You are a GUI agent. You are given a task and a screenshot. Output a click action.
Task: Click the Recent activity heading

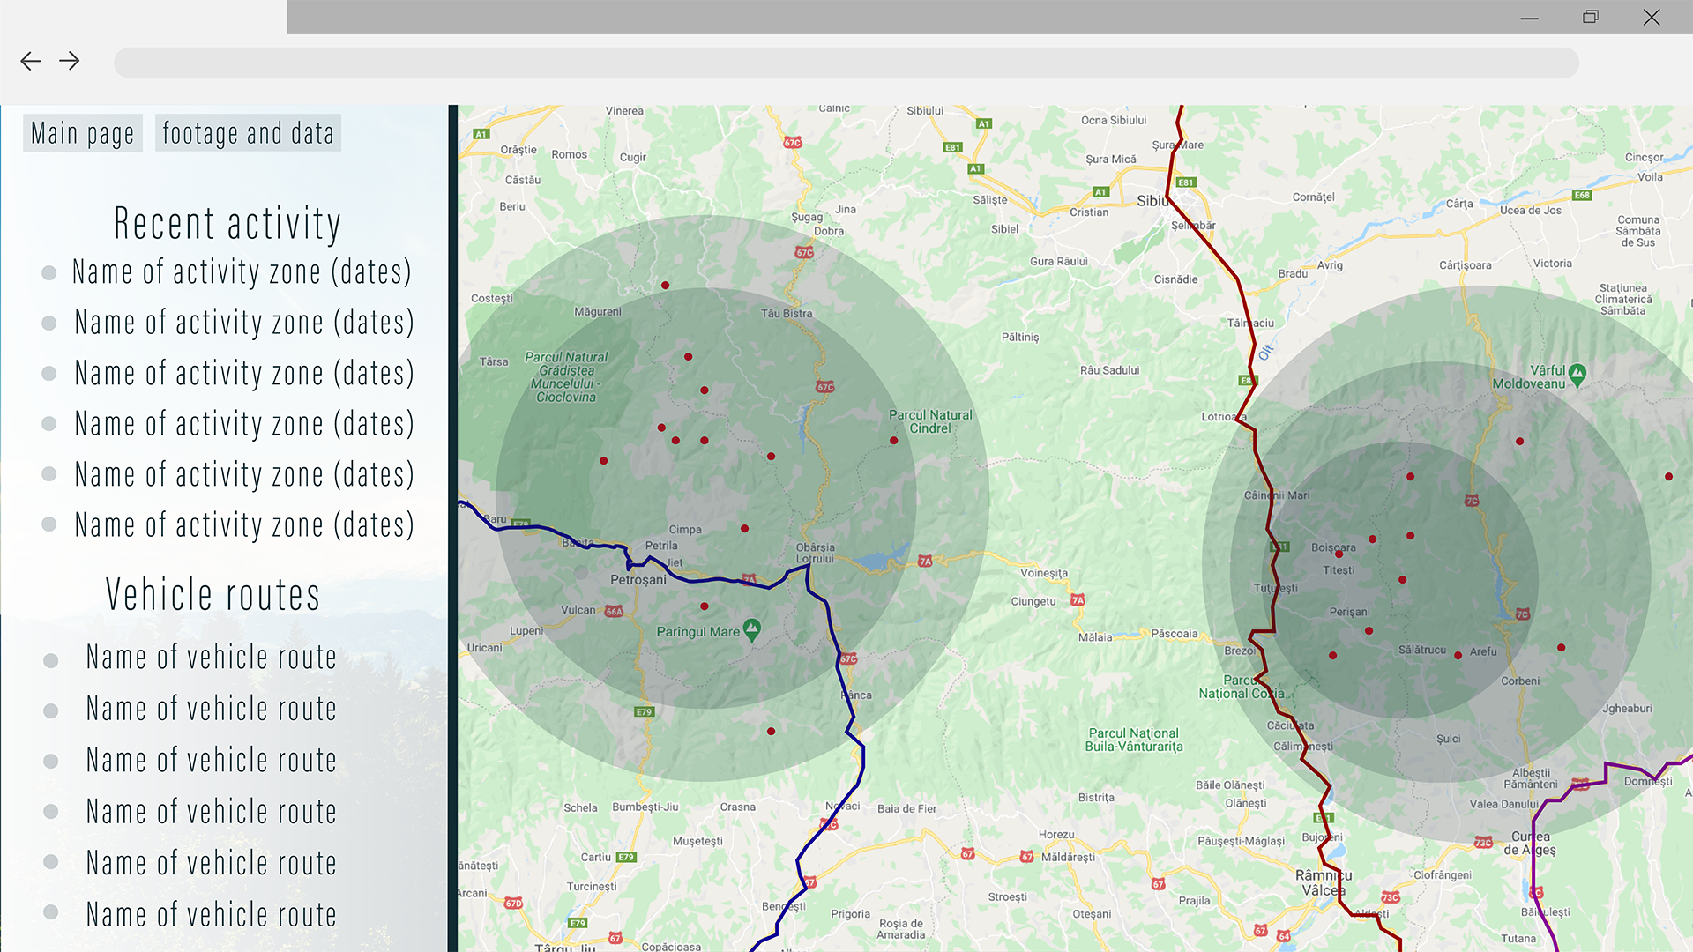[x=227, y=223]
